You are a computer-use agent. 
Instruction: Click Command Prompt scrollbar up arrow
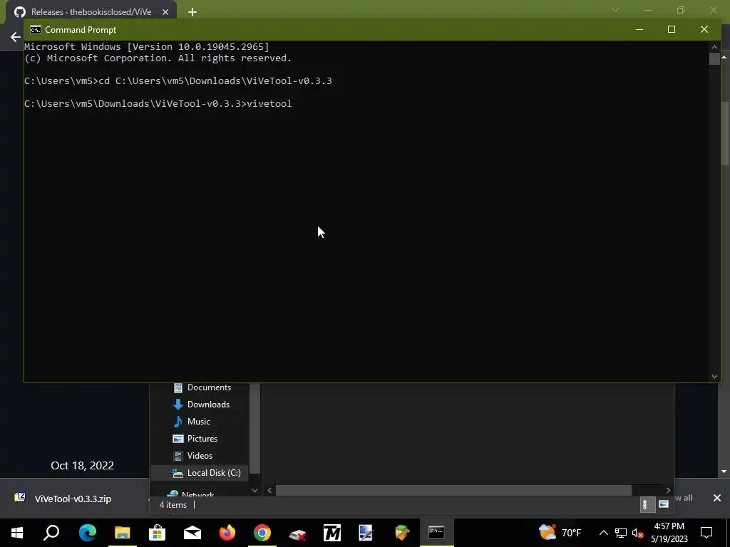click(714, 47)
